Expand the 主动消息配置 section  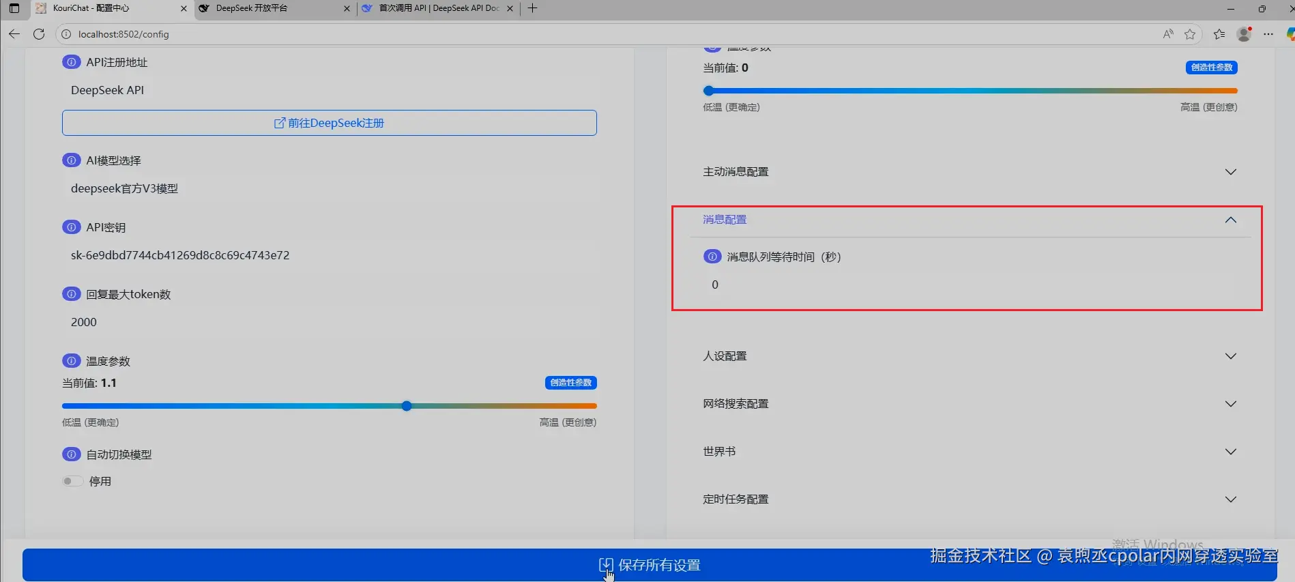click(x=970, y=172)
